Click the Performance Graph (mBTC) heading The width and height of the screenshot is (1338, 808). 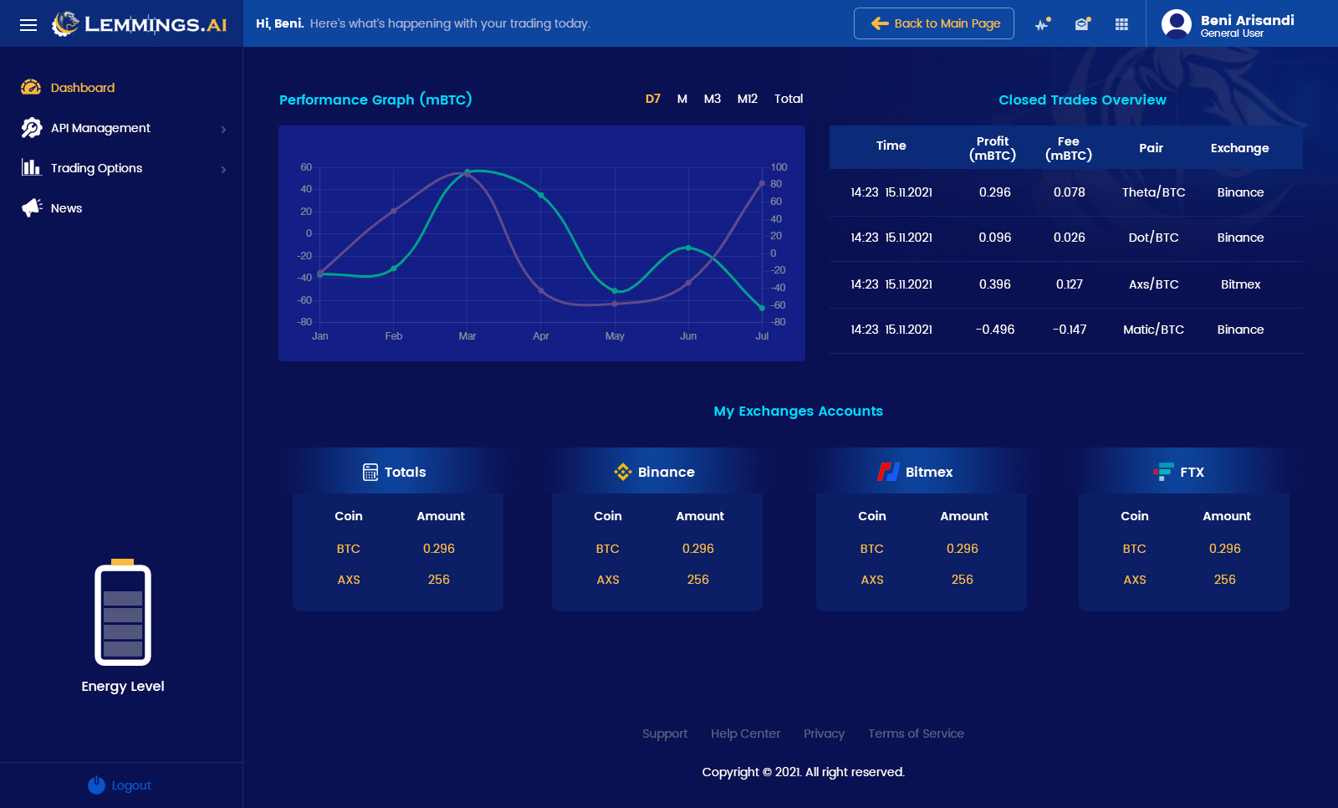point(375,100)
